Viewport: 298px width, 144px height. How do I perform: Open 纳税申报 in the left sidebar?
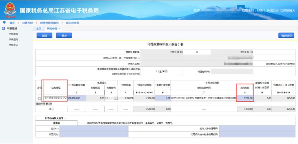[14, 34]
